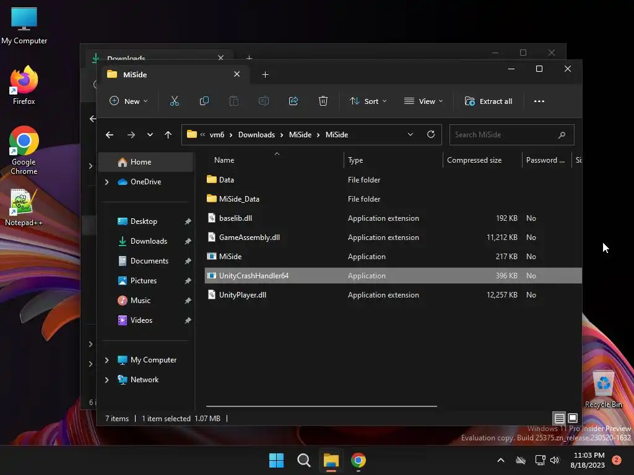Open the See more ellipsis menu
Screen dimensions: 634x475
pyautogui.click(x=539, y=101)
